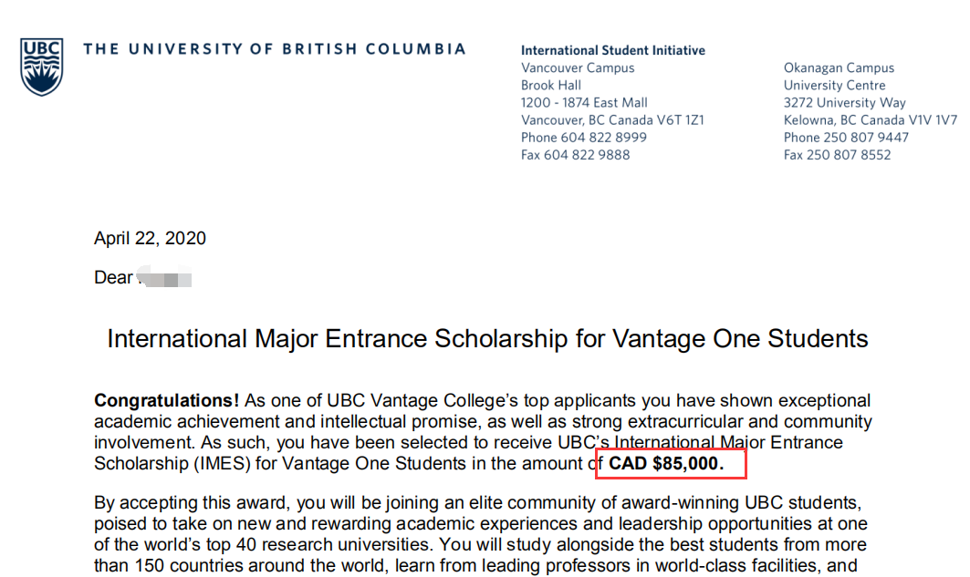Click the University Centre line
This screenshot has height=577, width=970.
[x=835, y=86]
